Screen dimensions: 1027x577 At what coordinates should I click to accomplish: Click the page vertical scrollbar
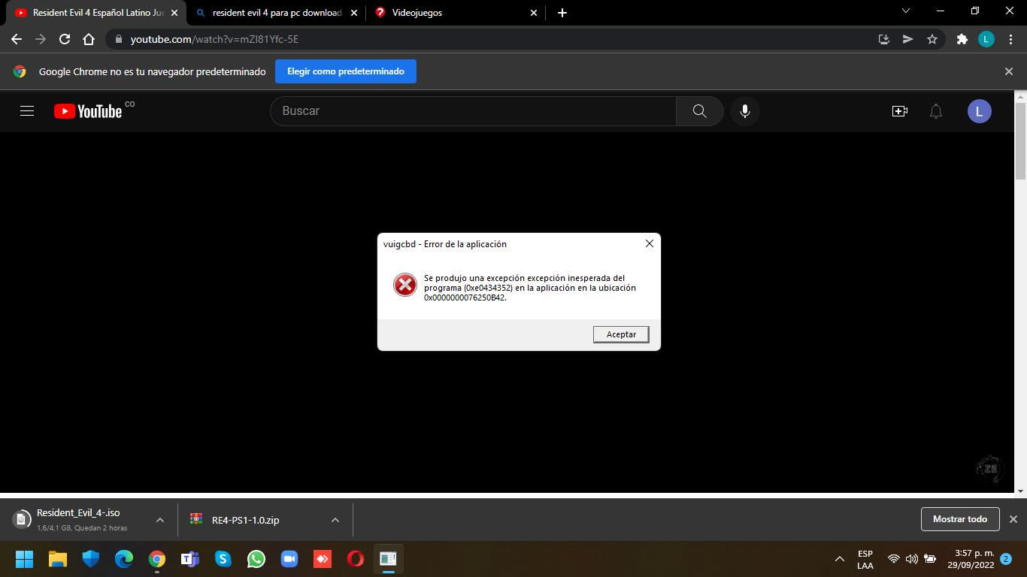pyautogui.click(x=1020, y=143)
